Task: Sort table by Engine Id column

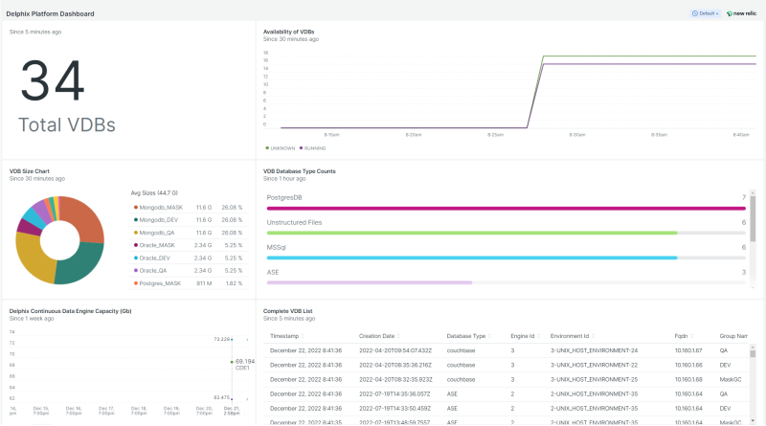Action: [x=525, y=336]
